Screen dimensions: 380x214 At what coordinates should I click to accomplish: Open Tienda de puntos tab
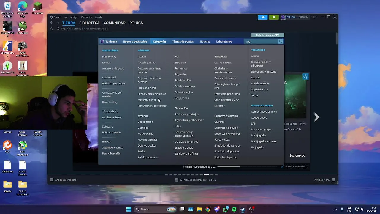coord(183,42)
